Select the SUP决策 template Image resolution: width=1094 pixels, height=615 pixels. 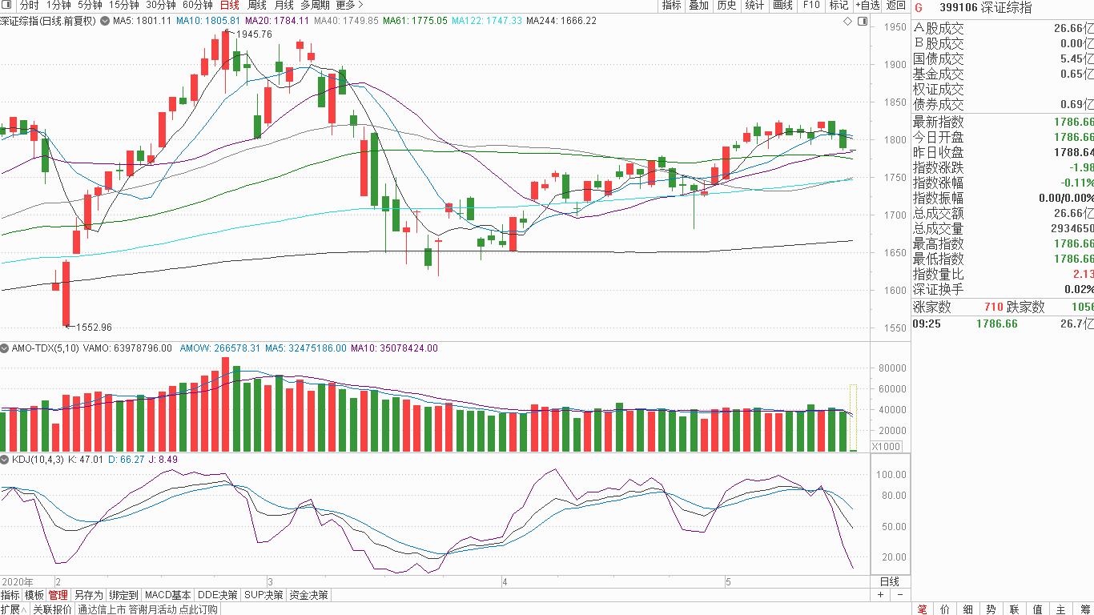tap(264, 595)
